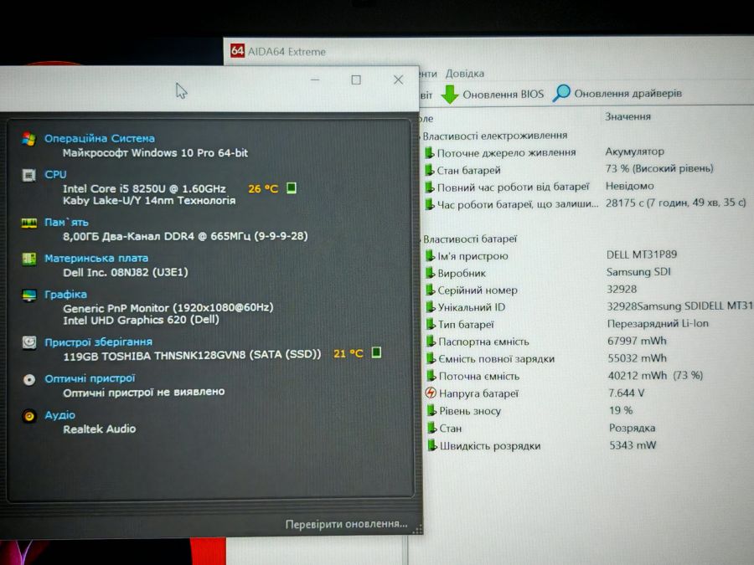Click the Оновлення драйверів button label

click(x=628, y=93)
